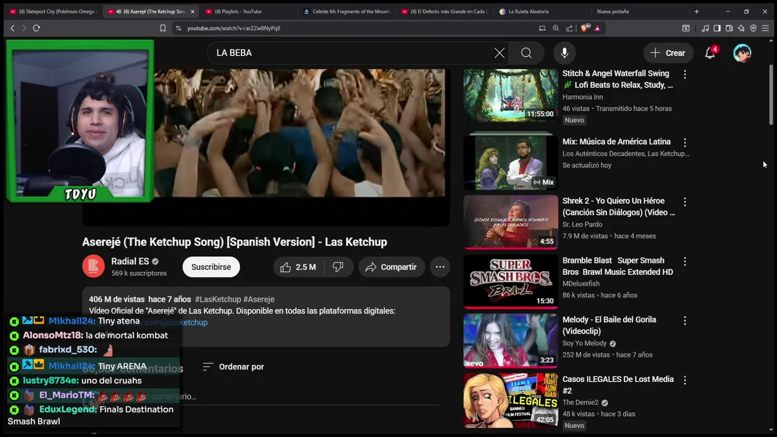This screenshot has height=437, width=777.
Task: Install app via the screen-cast icon in address bar
Action: point(542,28)
